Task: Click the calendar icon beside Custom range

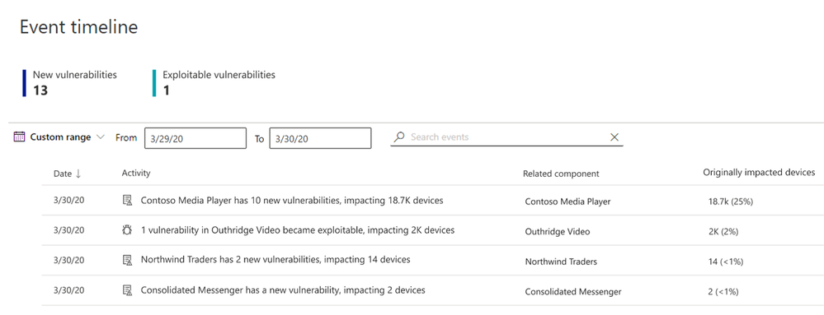Action: point(20,137)
